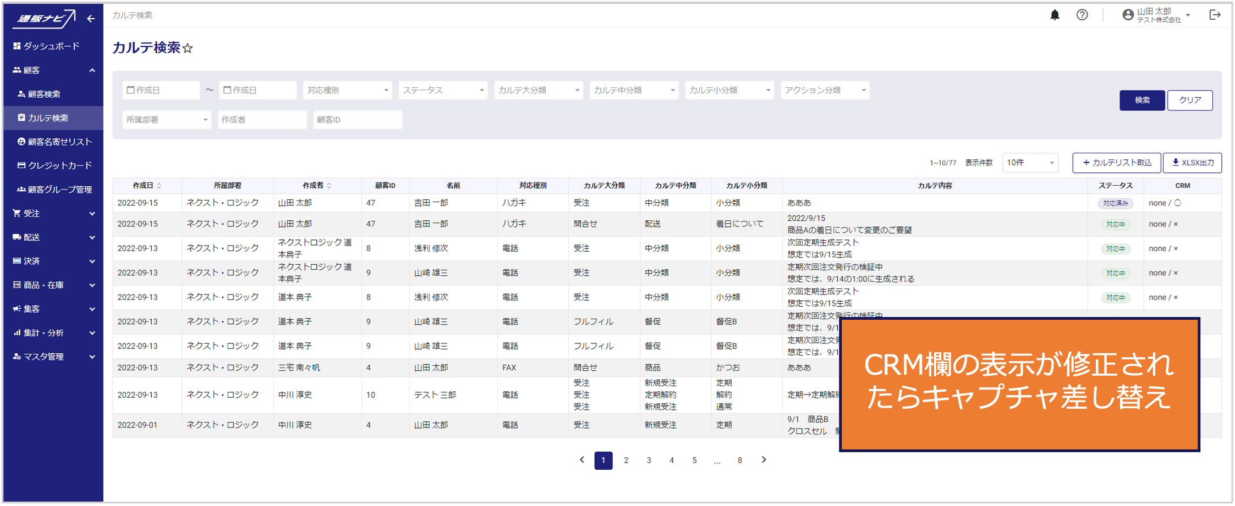Open クレジットカード in the sidebar
The height and width of the screenshot is (506, 1235).
click(x=59, y=165)
